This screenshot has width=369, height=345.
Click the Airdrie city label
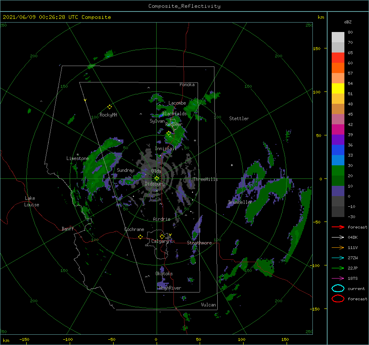point(162,219)
